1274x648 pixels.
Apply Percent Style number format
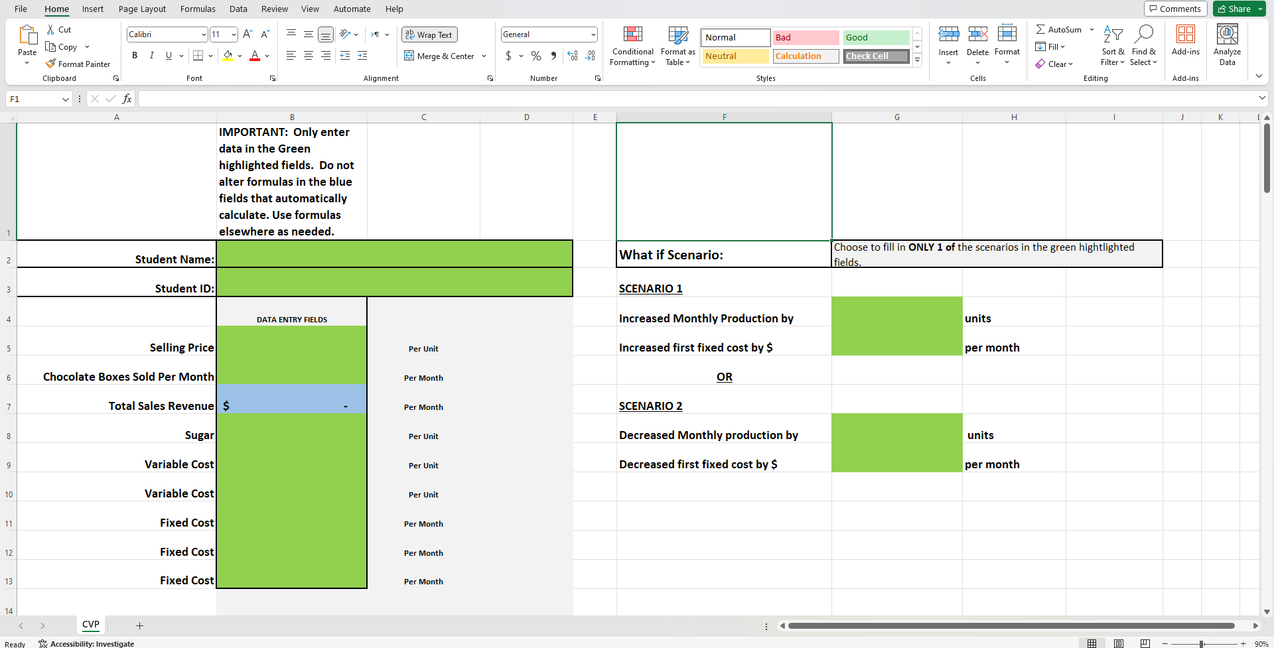point(536,56)
